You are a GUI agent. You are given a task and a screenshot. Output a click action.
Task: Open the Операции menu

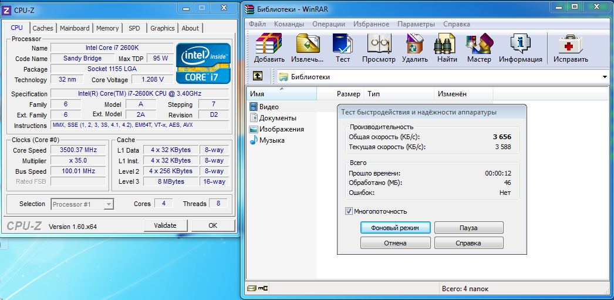[x=329, y=24]
